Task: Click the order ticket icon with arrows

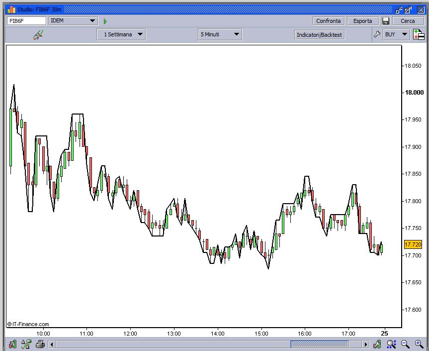Action: tap(419, 34)
